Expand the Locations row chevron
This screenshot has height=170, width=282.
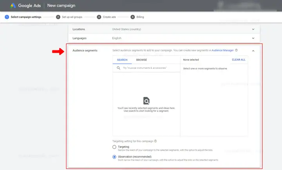pyautogui.click(x=253, y=29)
